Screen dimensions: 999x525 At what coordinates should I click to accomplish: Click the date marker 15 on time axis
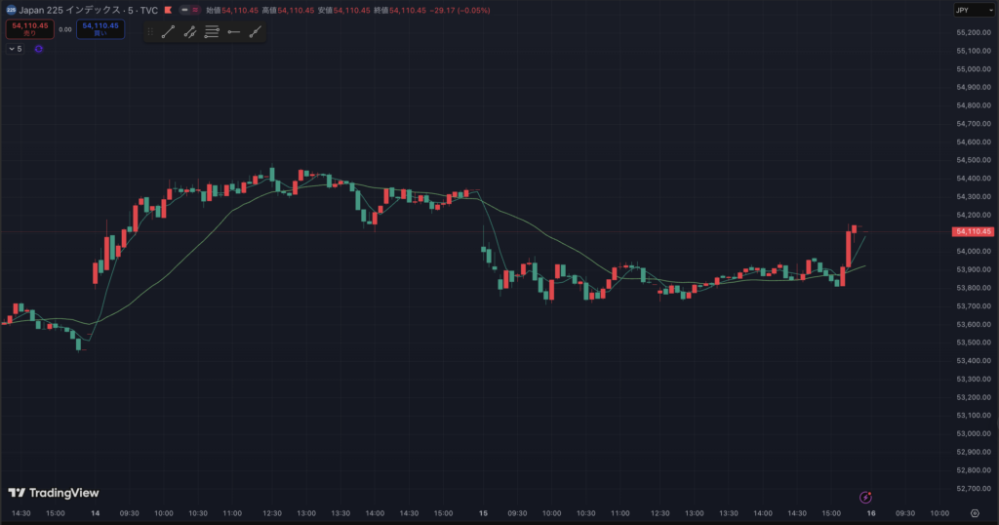(483, 512)
